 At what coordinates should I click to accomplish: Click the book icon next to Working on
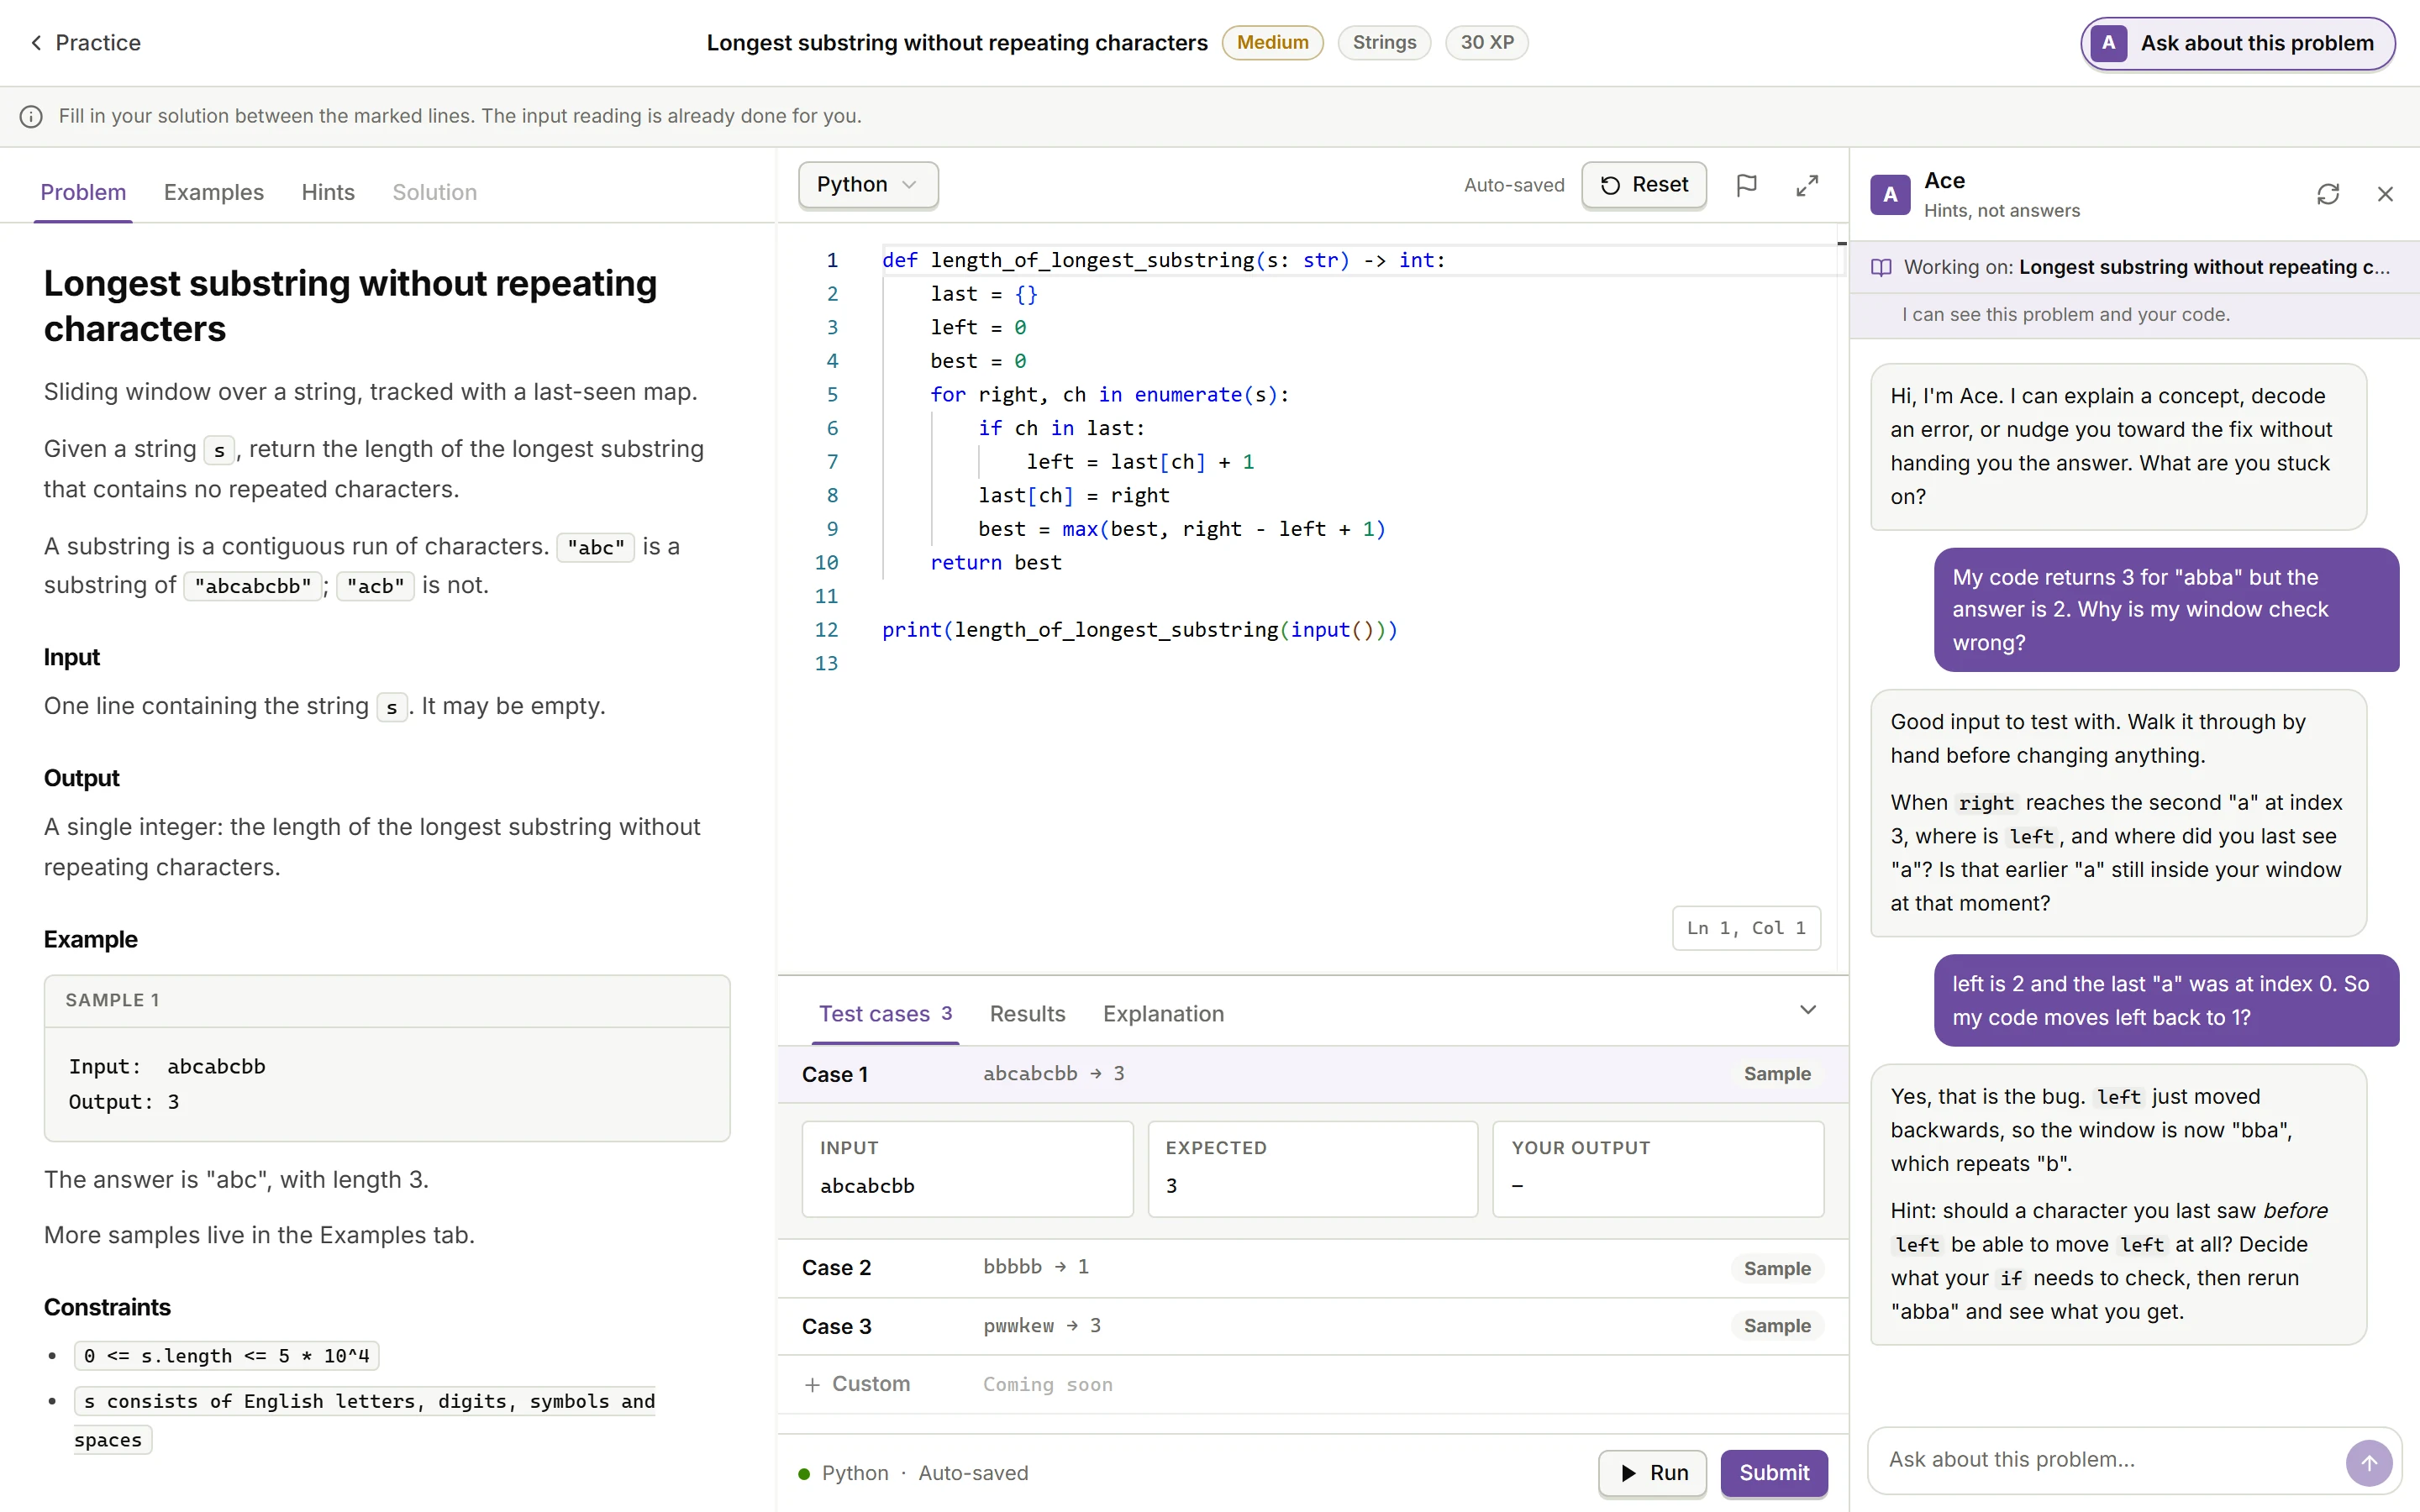(x=1881, y=268)
